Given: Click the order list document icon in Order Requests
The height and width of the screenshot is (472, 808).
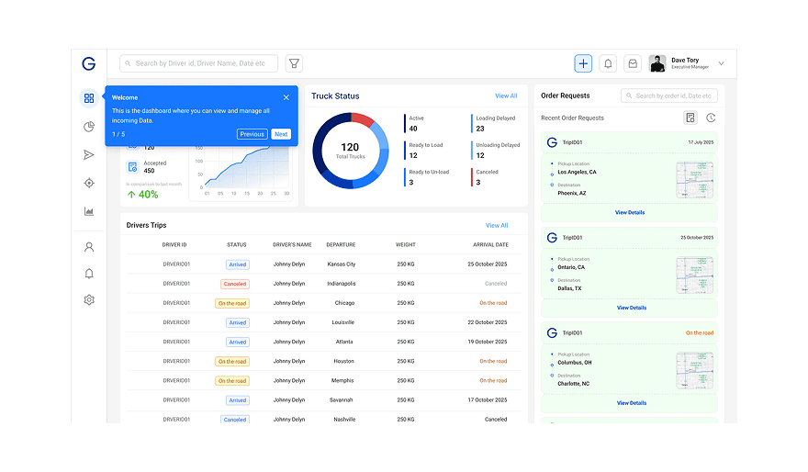Looking at the screenshot, I should tap(690, 118).
